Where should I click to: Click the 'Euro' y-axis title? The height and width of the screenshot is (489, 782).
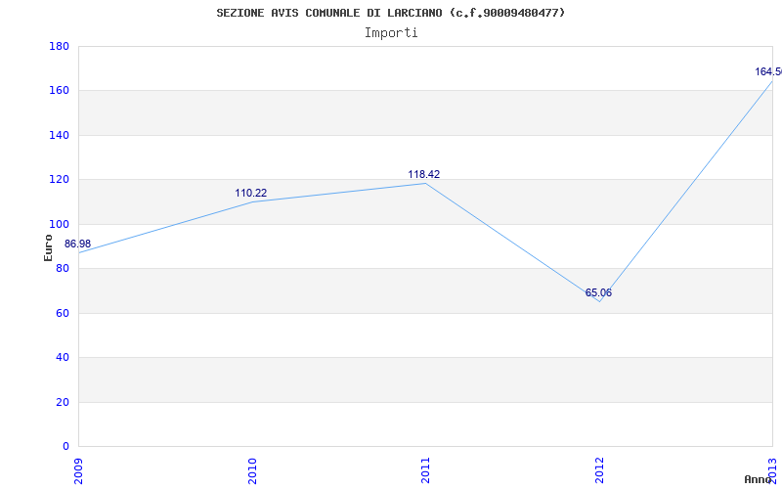tap(48, 247)
